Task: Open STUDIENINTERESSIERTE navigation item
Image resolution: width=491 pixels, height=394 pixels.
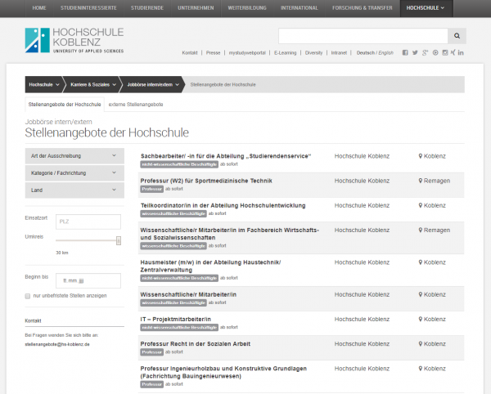Action: [x=88, y=8]
